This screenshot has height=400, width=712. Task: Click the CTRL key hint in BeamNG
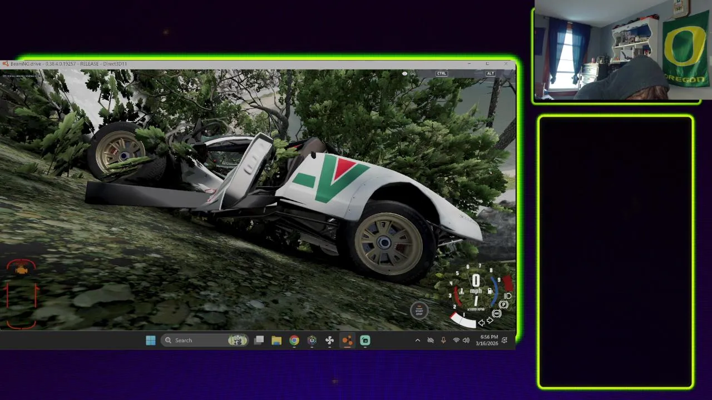pyautogui.click(x=442, y=73)
